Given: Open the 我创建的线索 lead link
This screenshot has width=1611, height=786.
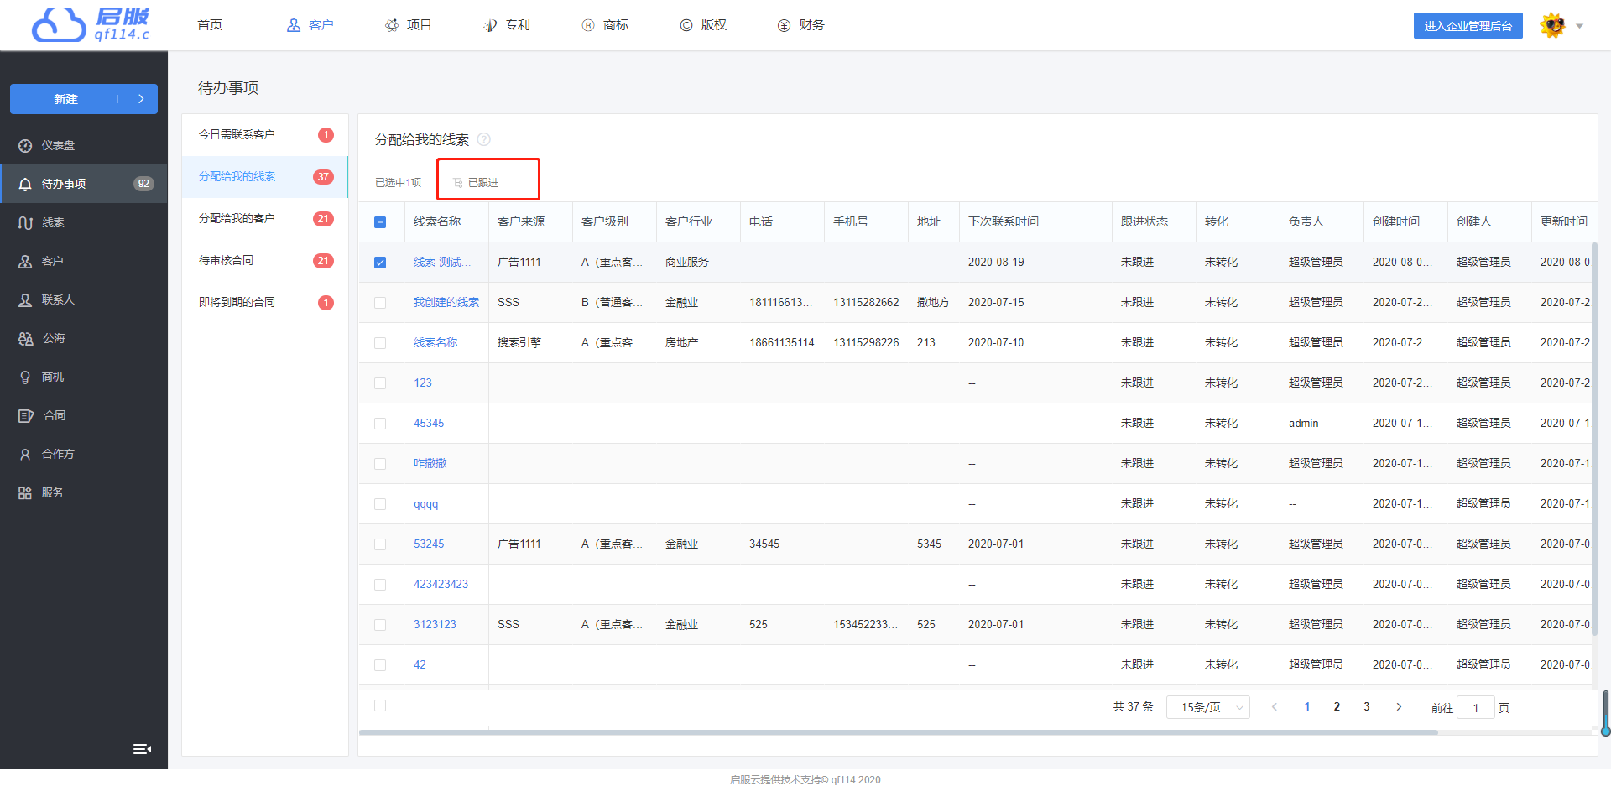Looking at the screenshot, I should click(x=446, y=303).
